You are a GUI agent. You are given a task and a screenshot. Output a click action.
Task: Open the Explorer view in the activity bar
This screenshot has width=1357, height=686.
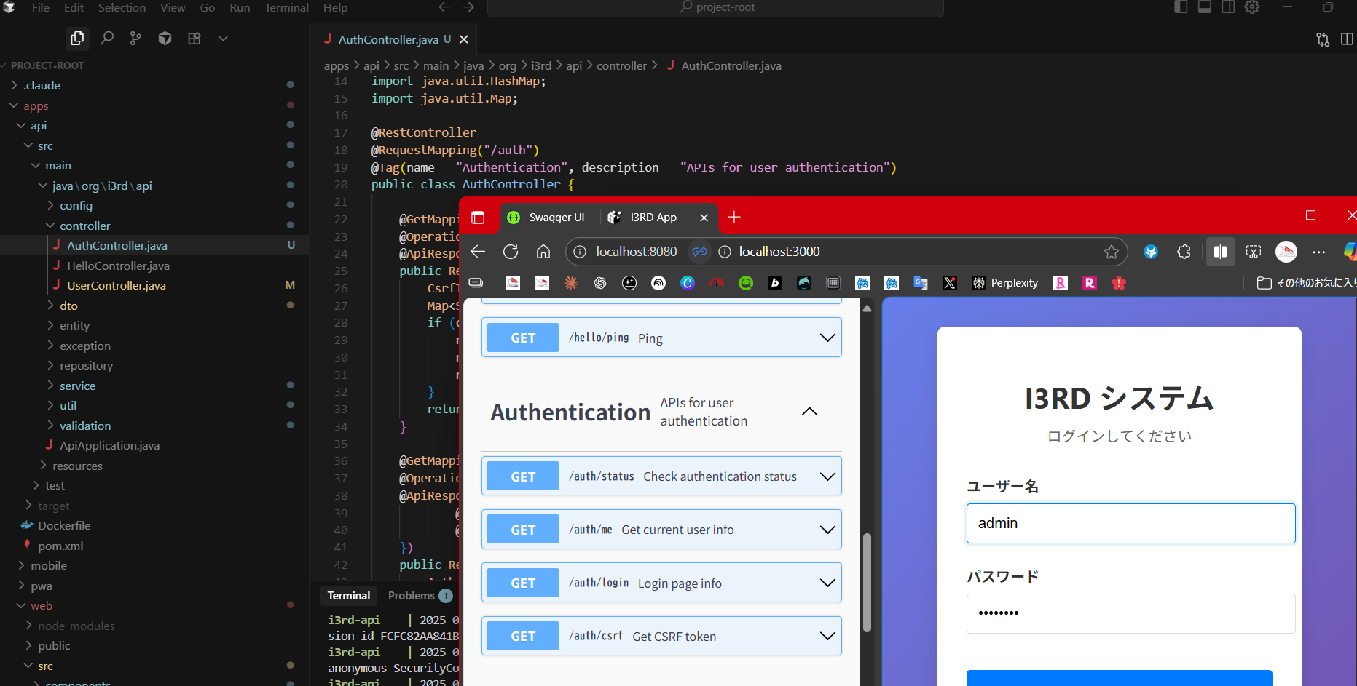tap(77, 39)
